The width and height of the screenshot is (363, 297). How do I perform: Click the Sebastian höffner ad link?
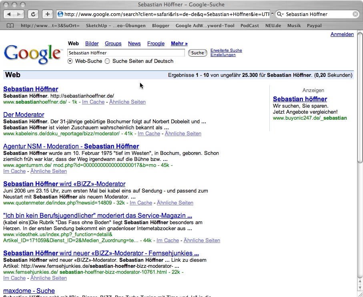click(300, 99)
